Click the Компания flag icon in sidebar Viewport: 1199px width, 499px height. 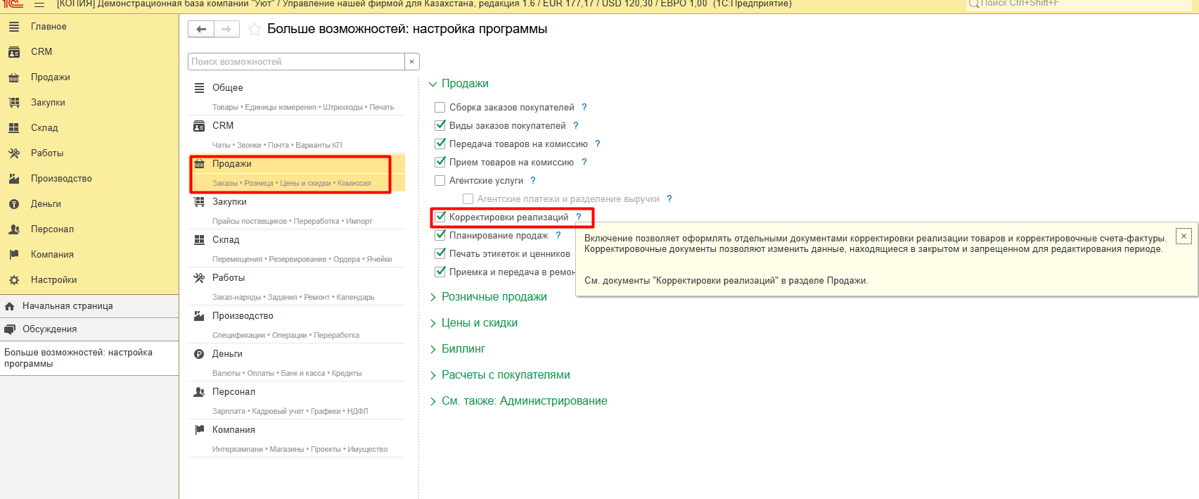(13, 255)
